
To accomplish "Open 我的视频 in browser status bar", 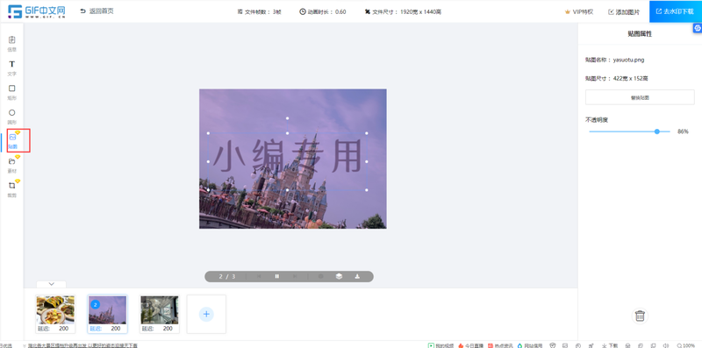I will (441, 345).
